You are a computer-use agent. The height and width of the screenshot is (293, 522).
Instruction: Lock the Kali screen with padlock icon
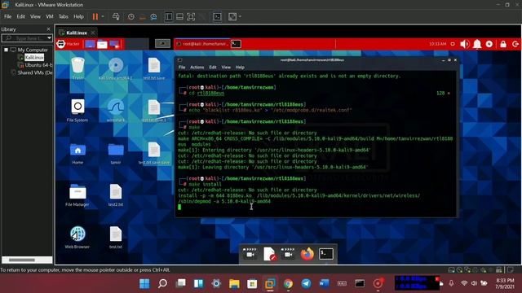tap(503, 44)
